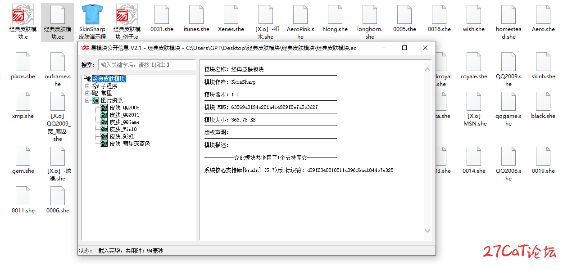Viewport: 563px width, 270px height.
Task: Click the 系统核心支持库[krnln] line
Action: click(x=299, y=170)
